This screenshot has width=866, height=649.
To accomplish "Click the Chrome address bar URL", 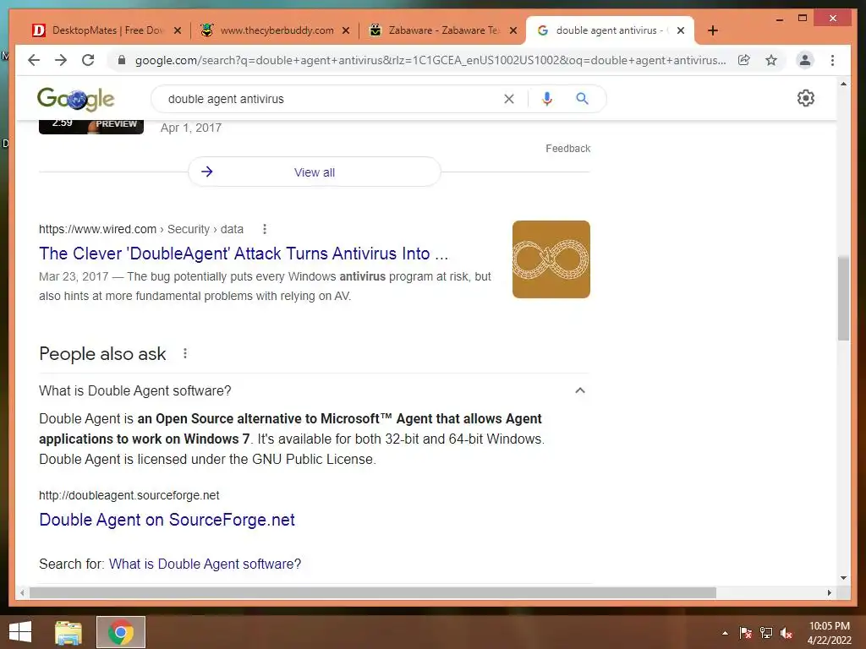I will [x=430, y=60].
